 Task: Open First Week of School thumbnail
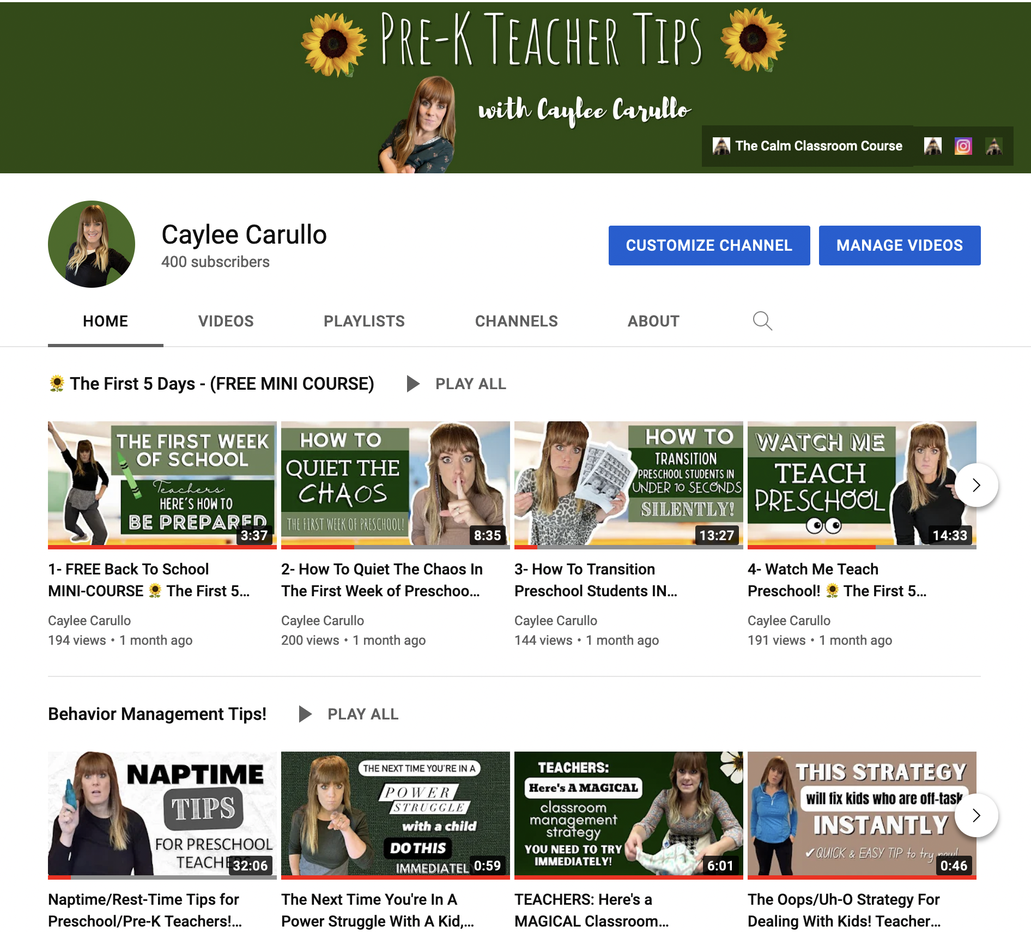click(162, 485)
